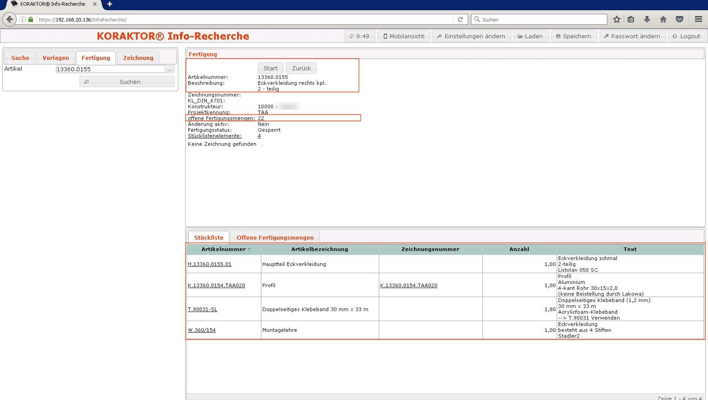Switch to the Zeichnung tab

point(138,58)
